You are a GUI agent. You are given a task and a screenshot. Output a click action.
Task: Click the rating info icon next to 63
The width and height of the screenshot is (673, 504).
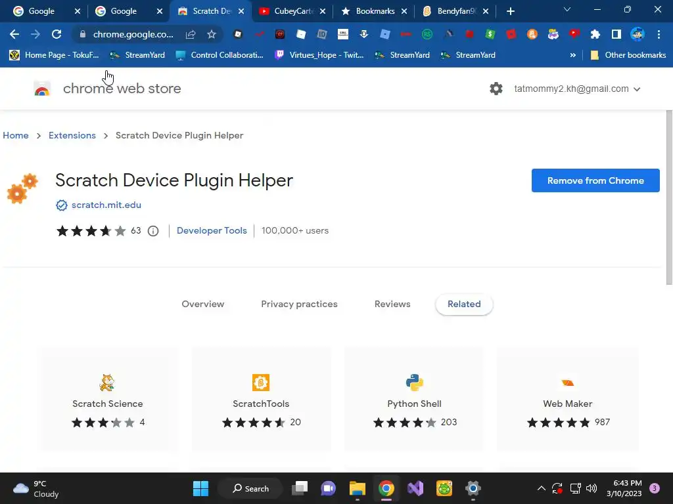tap(153, 231)
